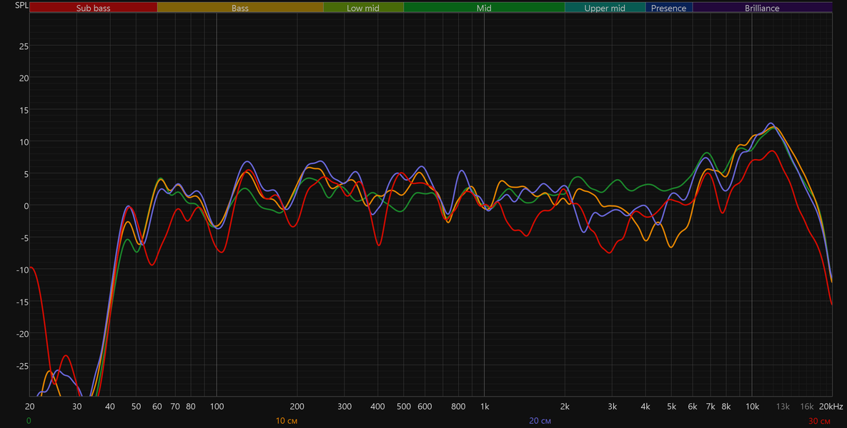Click the Low mid band label
Viewport: 847px width, 428px height.
point(364,8)
